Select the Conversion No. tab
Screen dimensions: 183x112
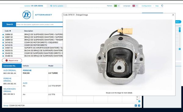12,66
